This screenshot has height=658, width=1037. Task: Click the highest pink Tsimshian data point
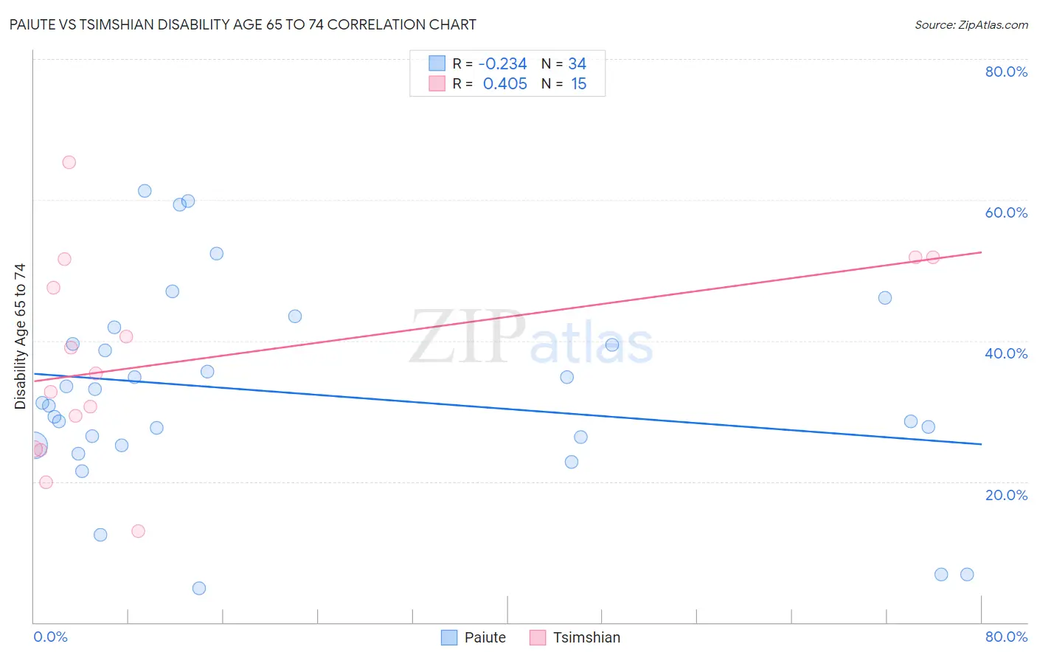point(69,162)
